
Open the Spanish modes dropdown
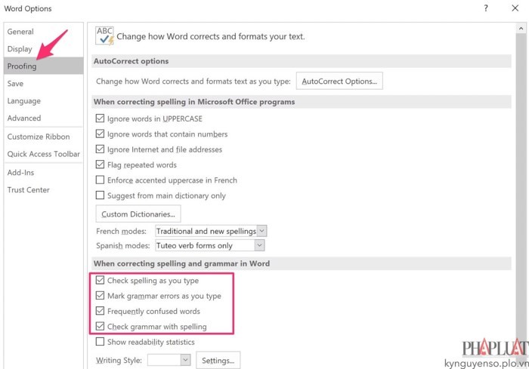coord(259,245)
